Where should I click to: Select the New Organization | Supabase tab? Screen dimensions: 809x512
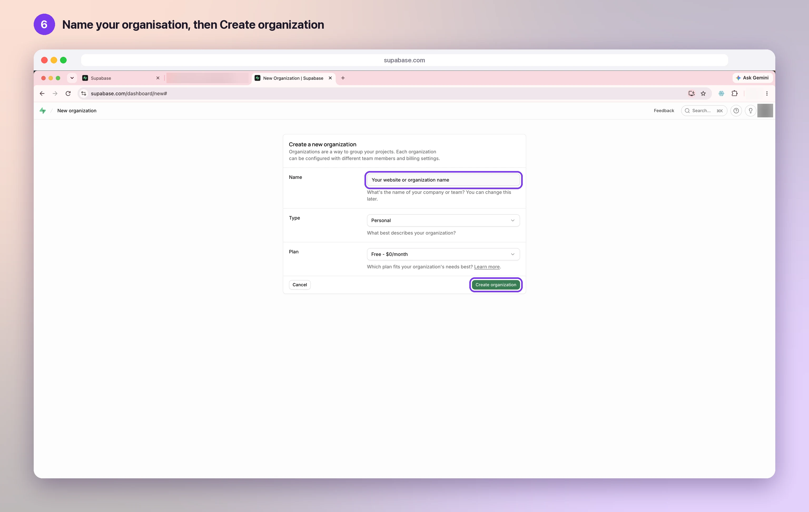293,78
